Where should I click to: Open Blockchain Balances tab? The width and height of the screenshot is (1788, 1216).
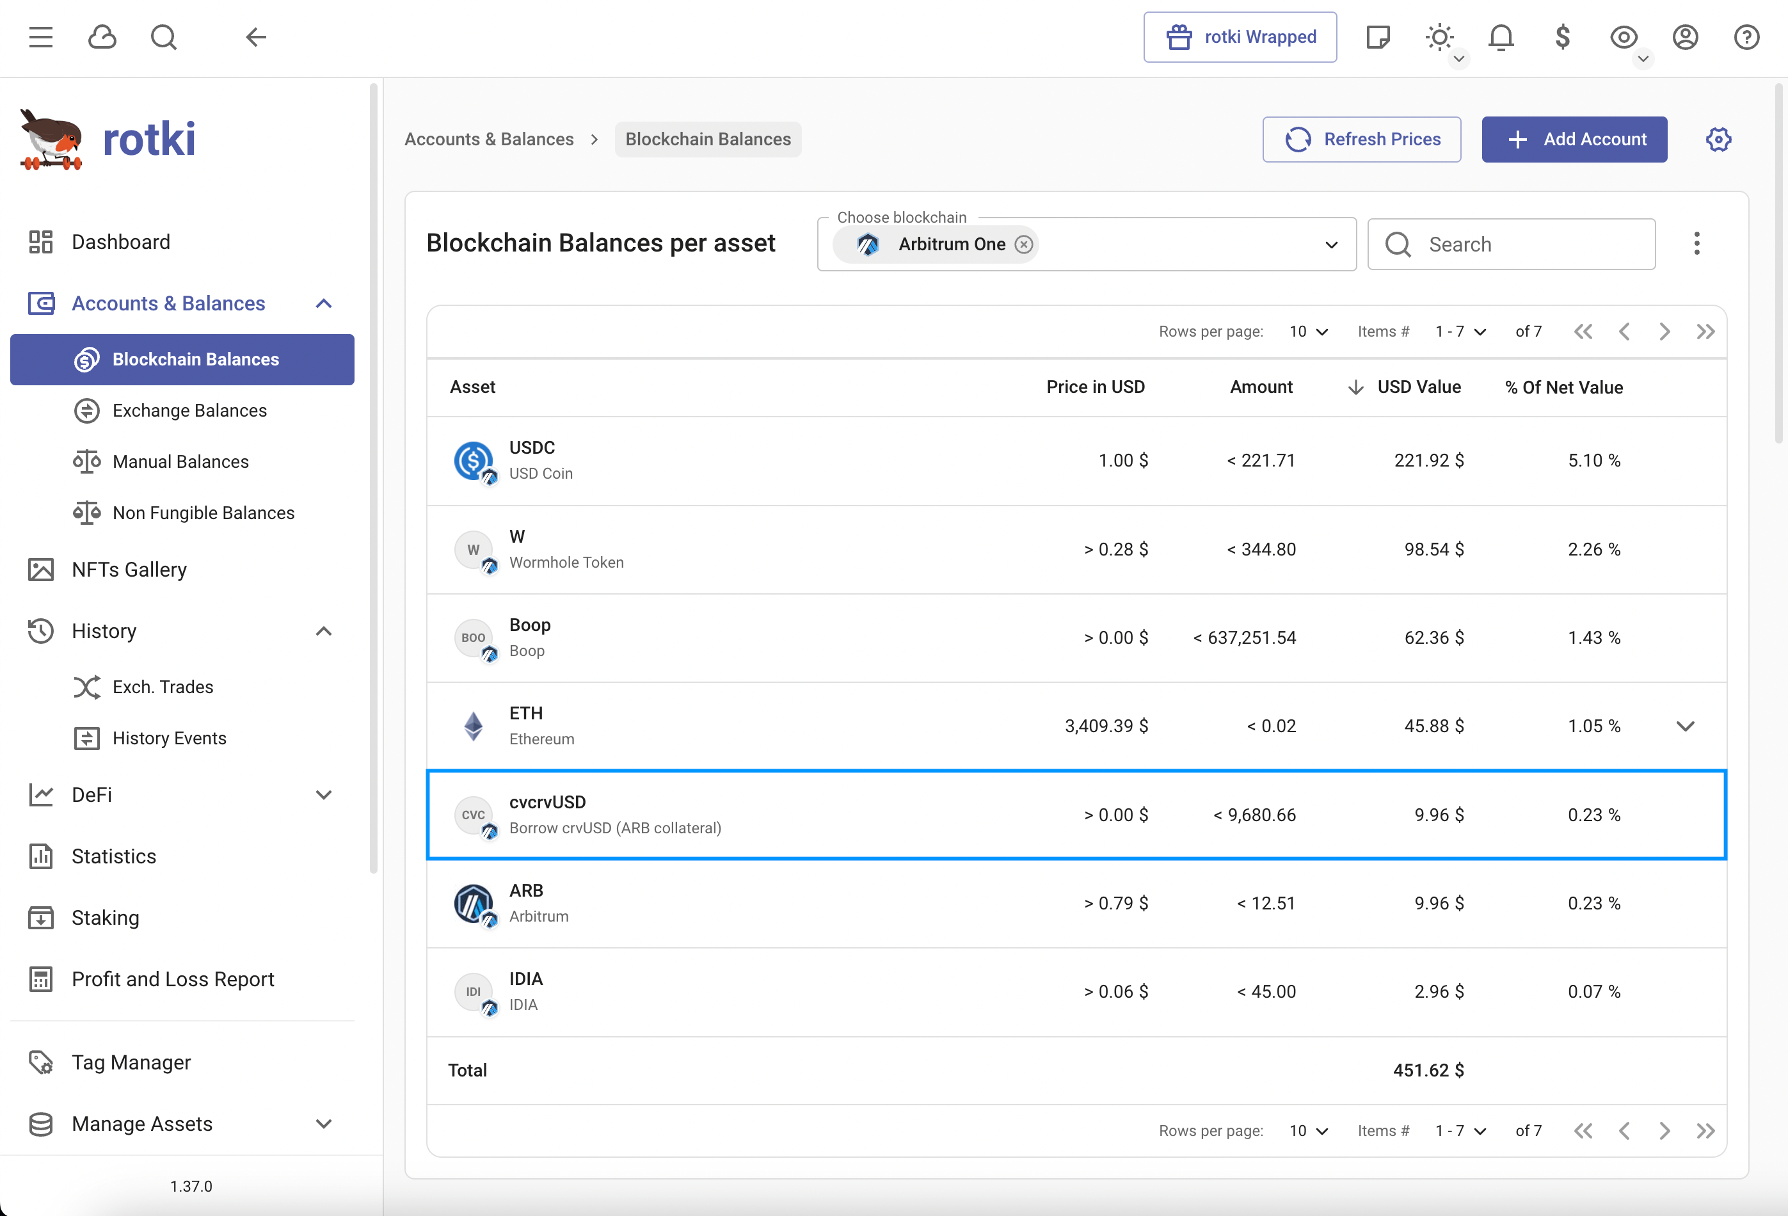click(x=195, y=358)
